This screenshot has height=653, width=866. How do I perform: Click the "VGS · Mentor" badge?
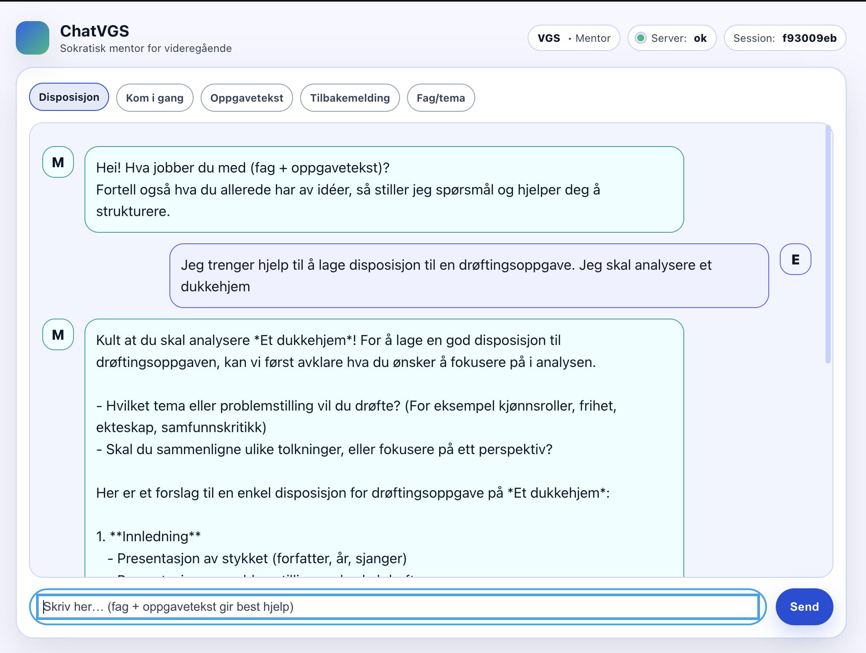pos(574,38)
